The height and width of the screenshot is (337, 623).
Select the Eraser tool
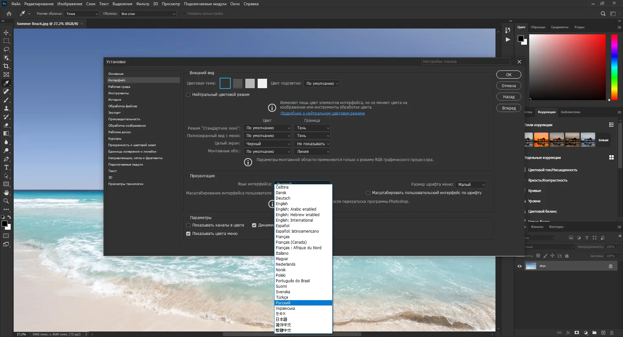point(6,125)
